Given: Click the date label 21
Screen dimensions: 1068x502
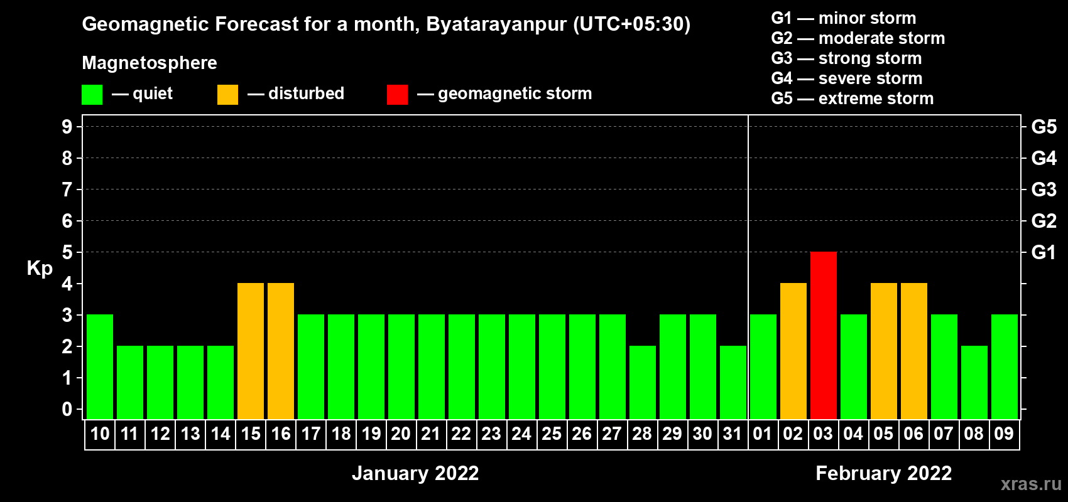Looking at the screenshot, I should 431,434.
